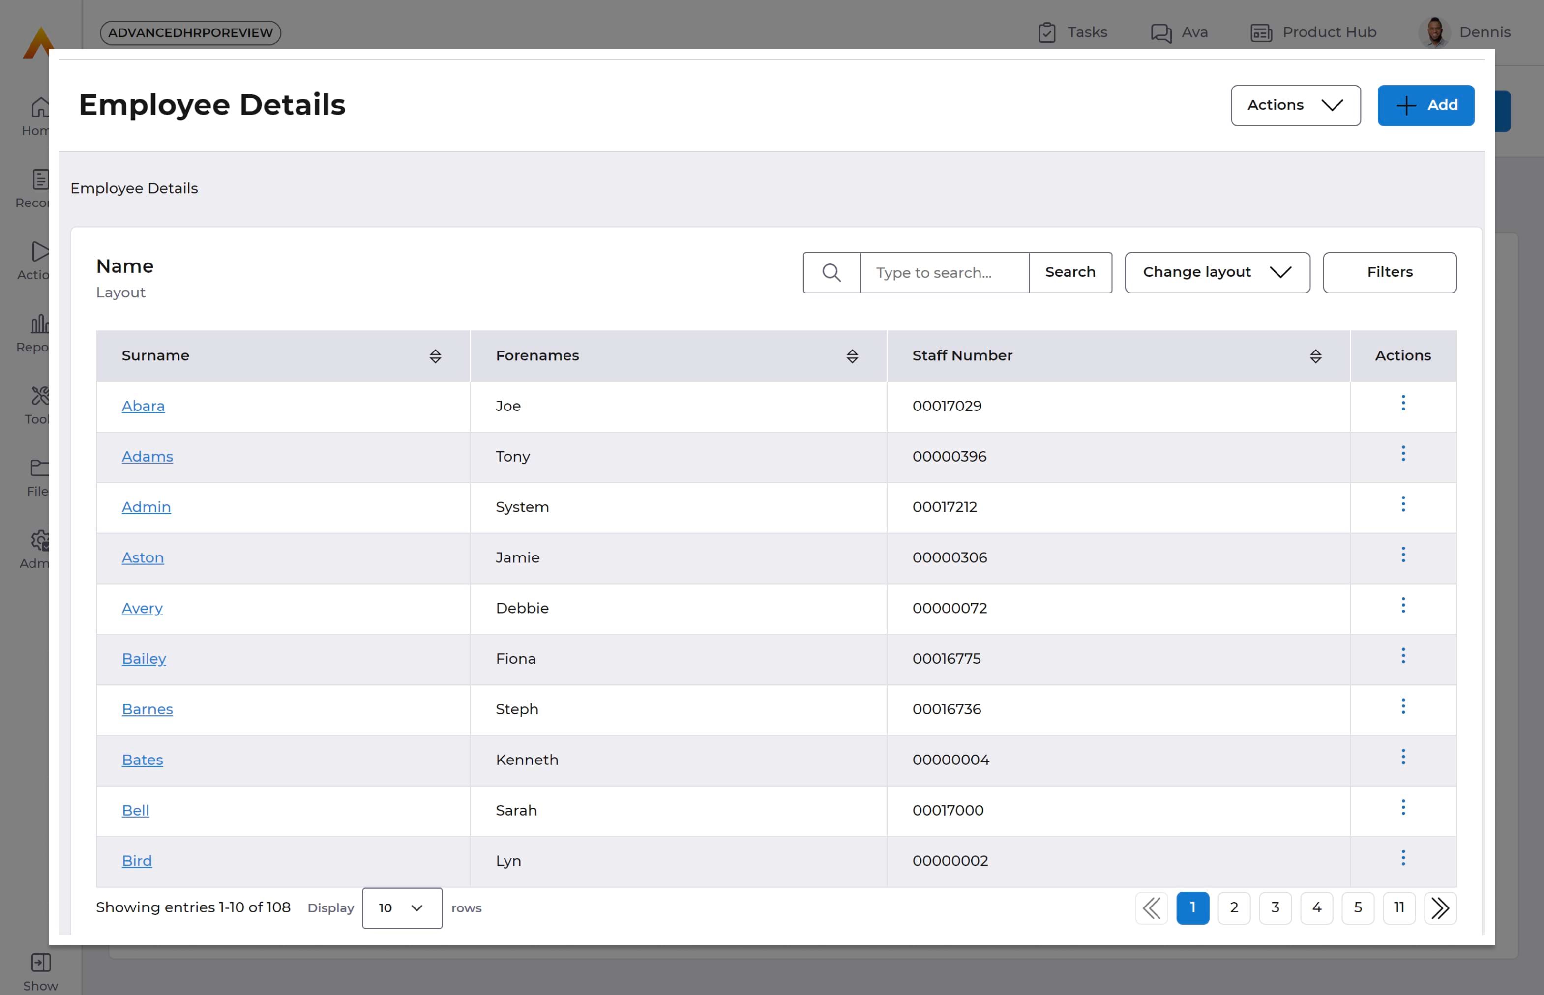Open row actions menu for Adams

(1403, 454)
